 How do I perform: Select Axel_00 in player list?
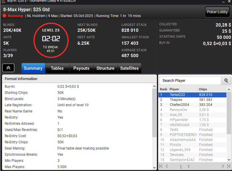193,115
